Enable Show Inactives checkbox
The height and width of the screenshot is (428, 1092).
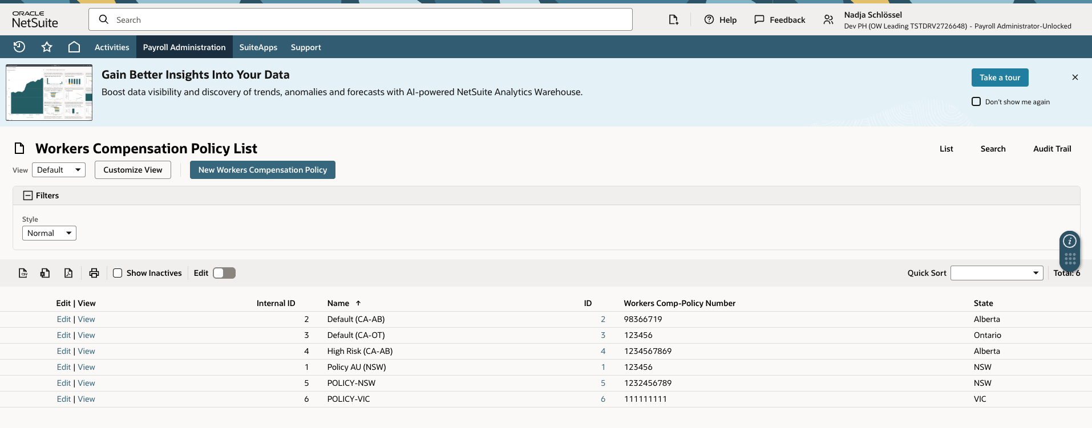[x=118, y=273]
